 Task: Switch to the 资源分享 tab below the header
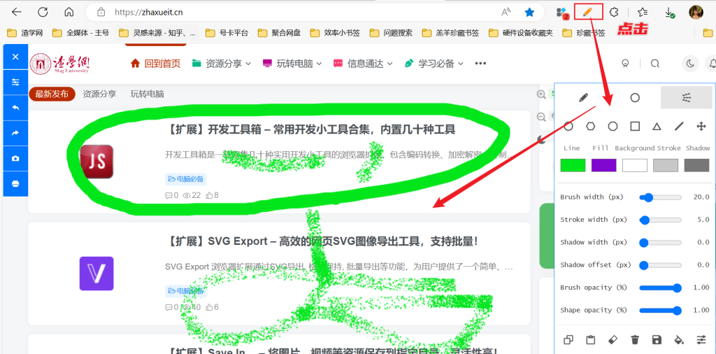coord(99,94)
